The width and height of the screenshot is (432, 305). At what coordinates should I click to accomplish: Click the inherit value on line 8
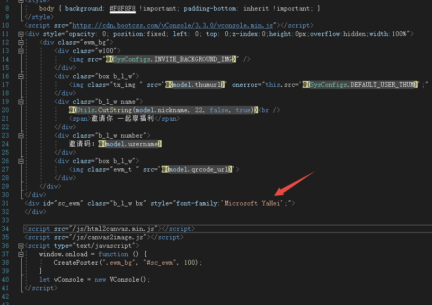pos(256,8)
